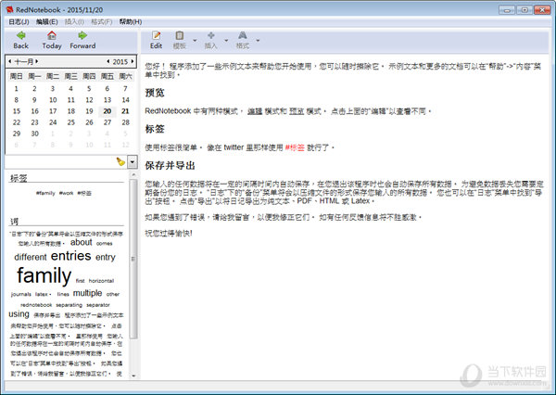
Task: Open the 编辑(E) edit menu
Action: tap(47, 22)
